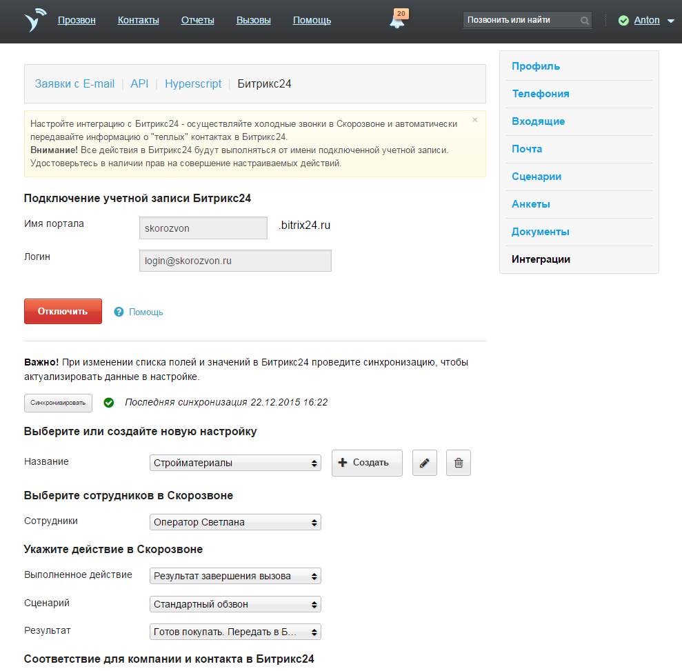Go to Сценарии in the sidebar
This screenshot has height=671, width=682.
pyautogui.click(x=536, y=176)
